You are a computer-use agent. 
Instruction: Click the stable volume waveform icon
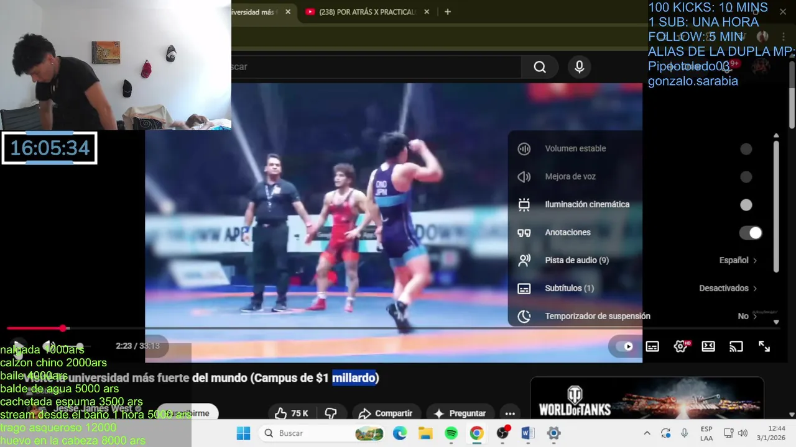coord(524,148)
